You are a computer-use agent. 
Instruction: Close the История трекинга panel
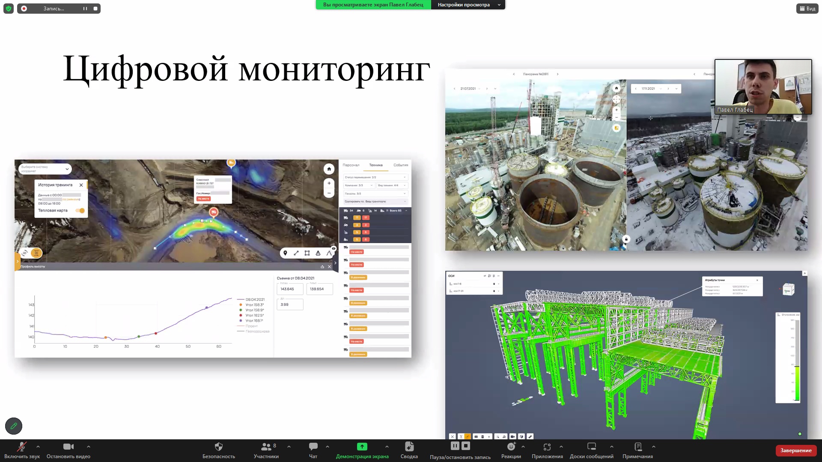pyautogui.click(x=81, y=185)
